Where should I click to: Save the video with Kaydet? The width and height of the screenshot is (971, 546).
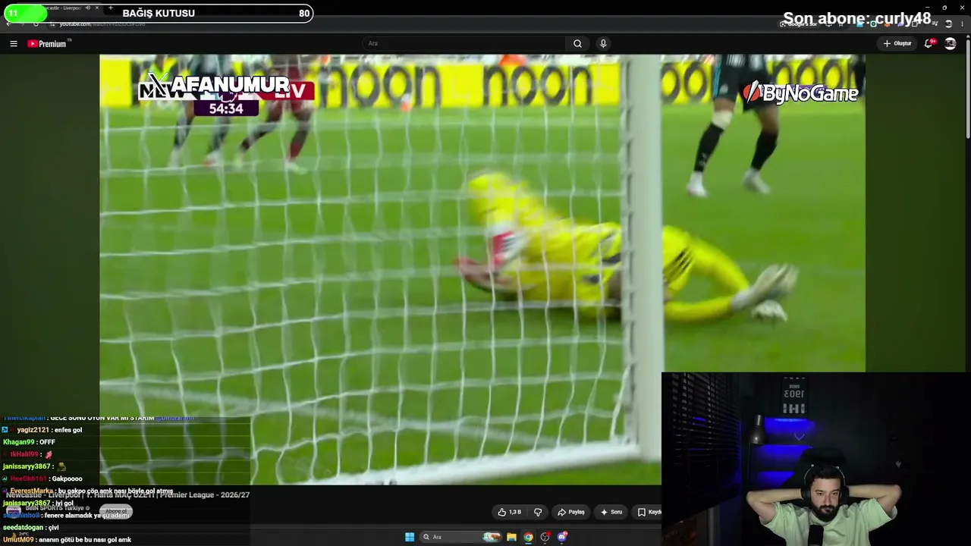649,512
